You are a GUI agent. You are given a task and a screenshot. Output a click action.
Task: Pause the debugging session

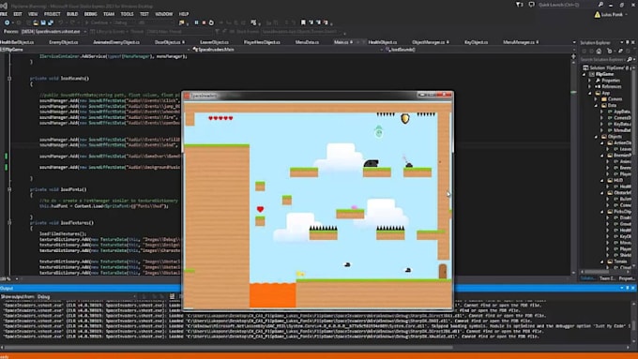pyautogui.click(x=196, y=22)
